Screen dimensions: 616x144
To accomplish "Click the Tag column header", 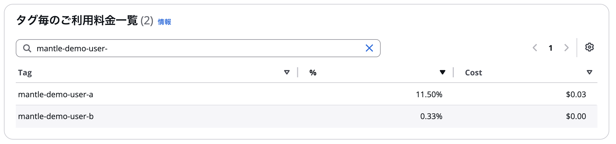I will [x=25, y=73].
